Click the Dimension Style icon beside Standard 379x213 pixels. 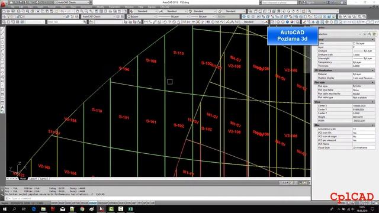click(x=161, y=11)
